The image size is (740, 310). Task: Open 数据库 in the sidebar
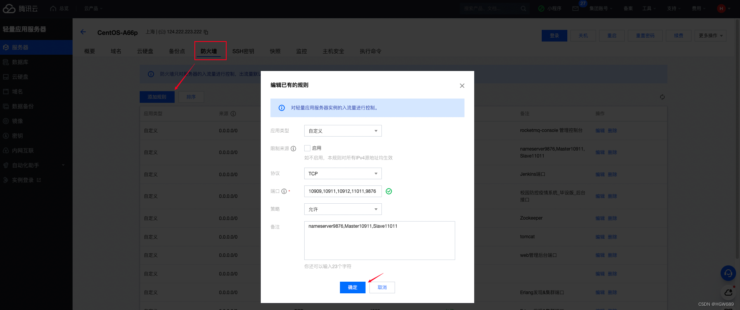click(36, 62)
